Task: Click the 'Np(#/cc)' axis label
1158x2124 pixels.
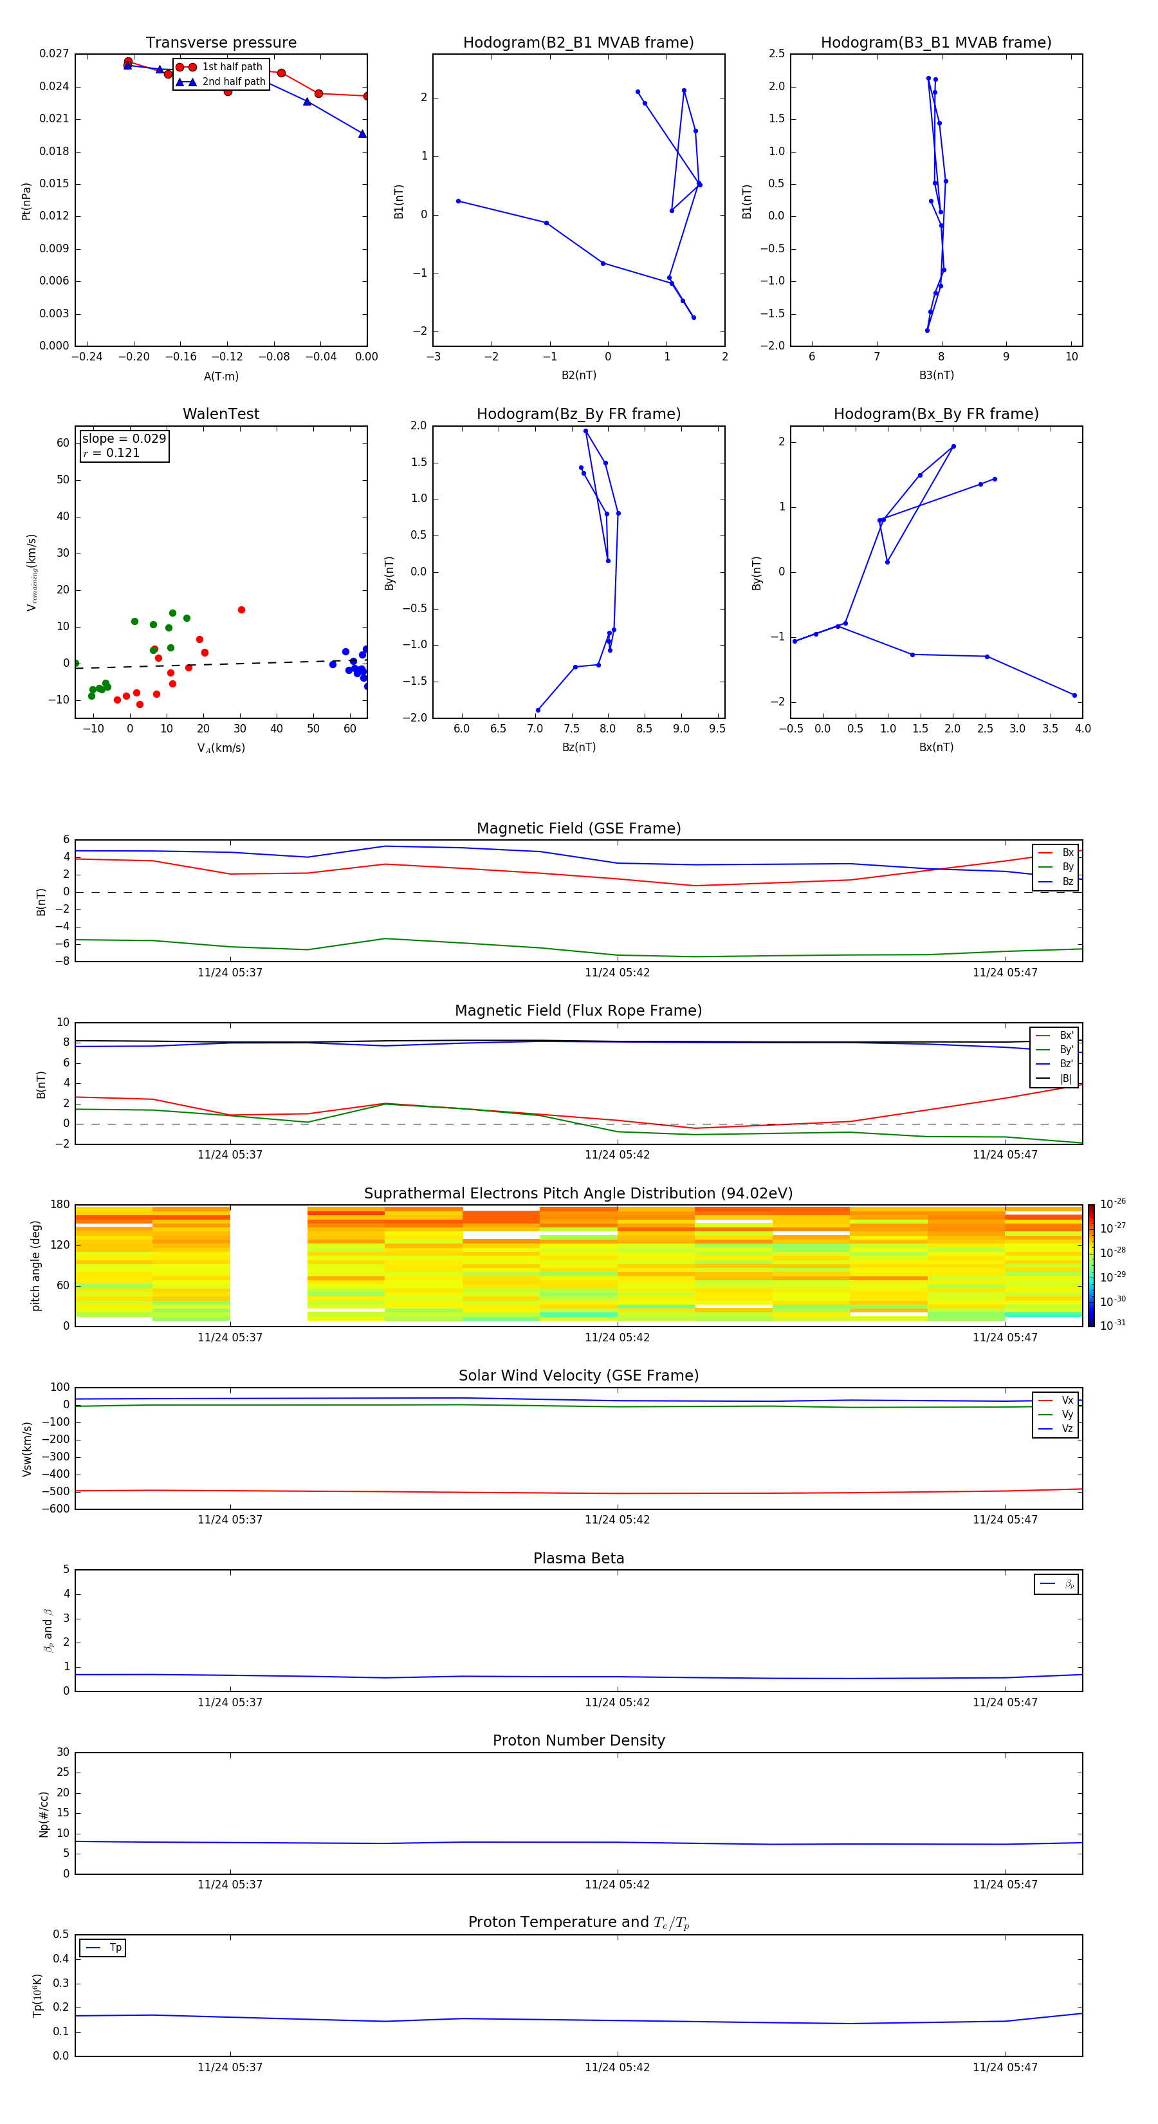Action: coord(44,1814)
